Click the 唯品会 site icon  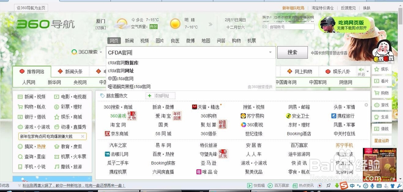click(199, 172)
